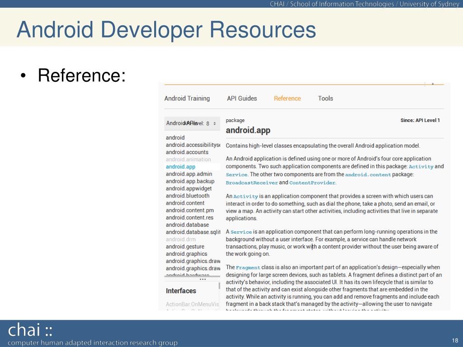Open the Android Training tab
The image size is (463, 347).
coord(187,98)
